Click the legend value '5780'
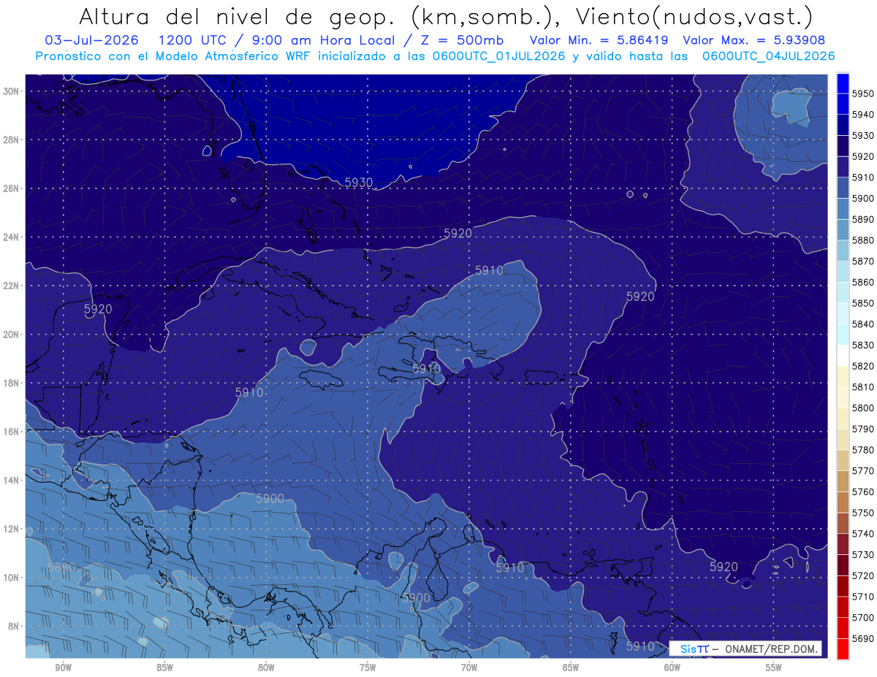The width and height of the screenshot is (877, 677). pyautogui.click(x=863, y=450)
